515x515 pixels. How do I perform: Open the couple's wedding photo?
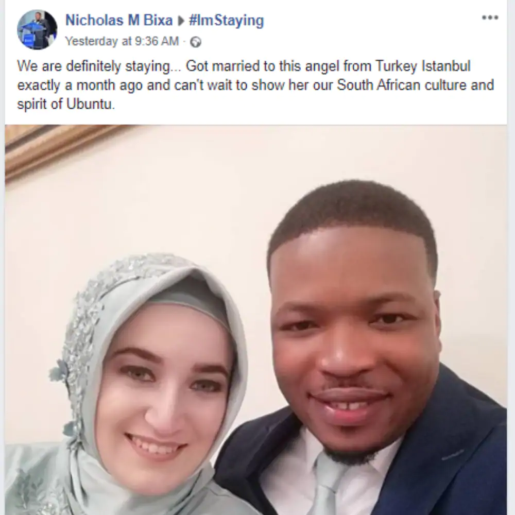tap(256, 320)
